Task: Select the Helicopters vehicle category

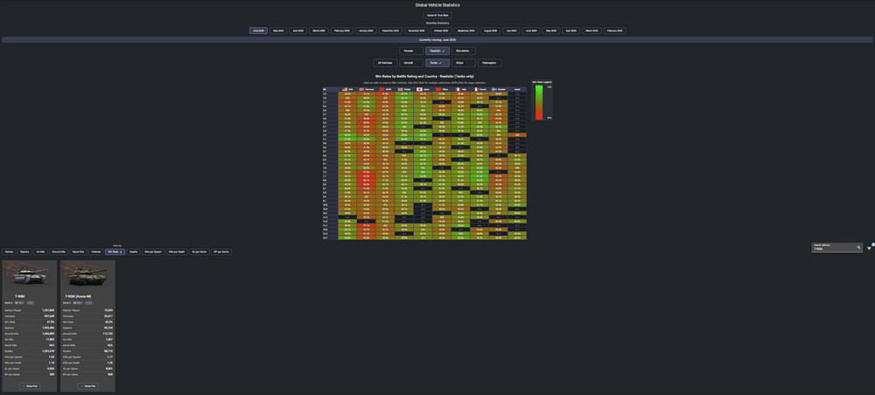Action: click(490, 63)
